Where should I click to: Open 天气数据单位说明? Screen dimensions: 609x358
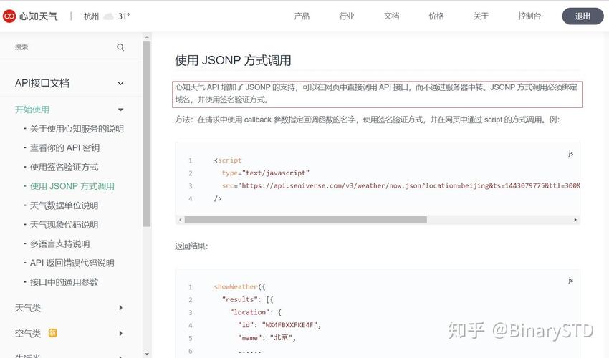(x=64, y=205)
